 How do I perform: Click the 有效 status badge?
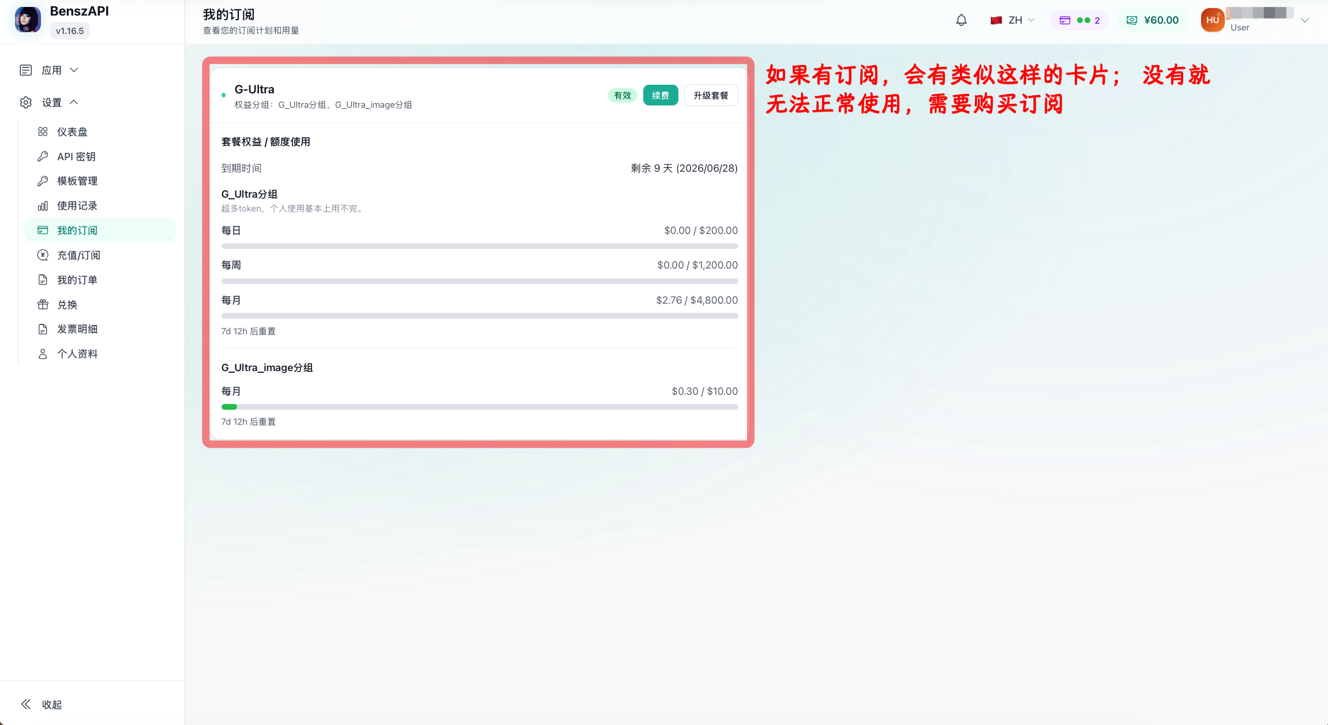(622, 96)
